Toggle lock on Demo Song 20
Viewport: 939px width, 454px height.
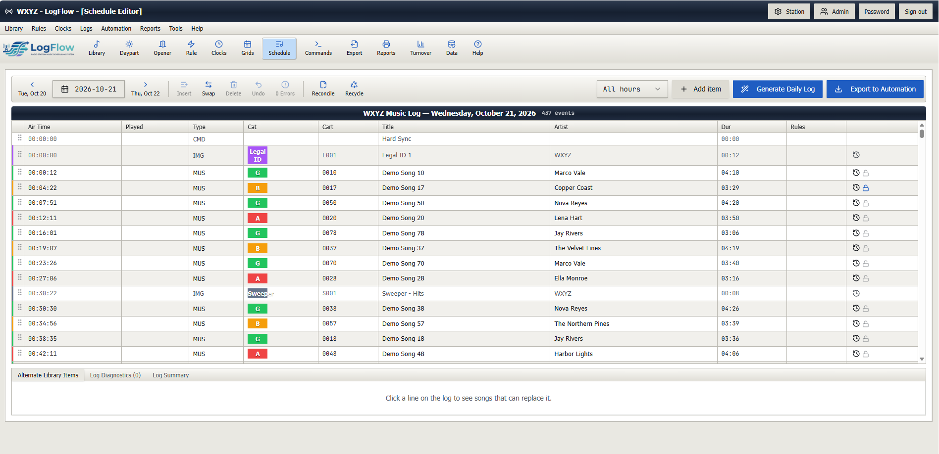tap(866, 218)
